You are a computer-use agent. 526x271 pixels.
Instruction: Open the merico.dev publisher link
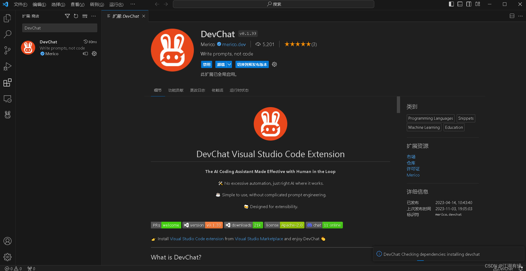[x=234, y=44]
